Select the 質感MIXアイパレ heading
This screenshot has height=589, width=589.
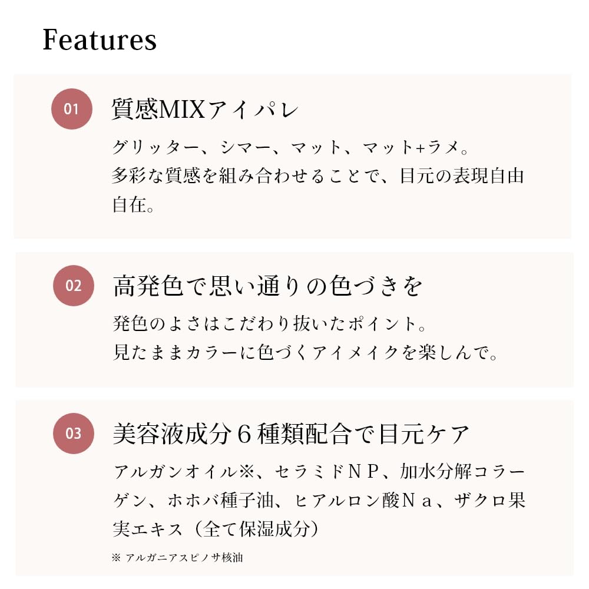[206, 110]
